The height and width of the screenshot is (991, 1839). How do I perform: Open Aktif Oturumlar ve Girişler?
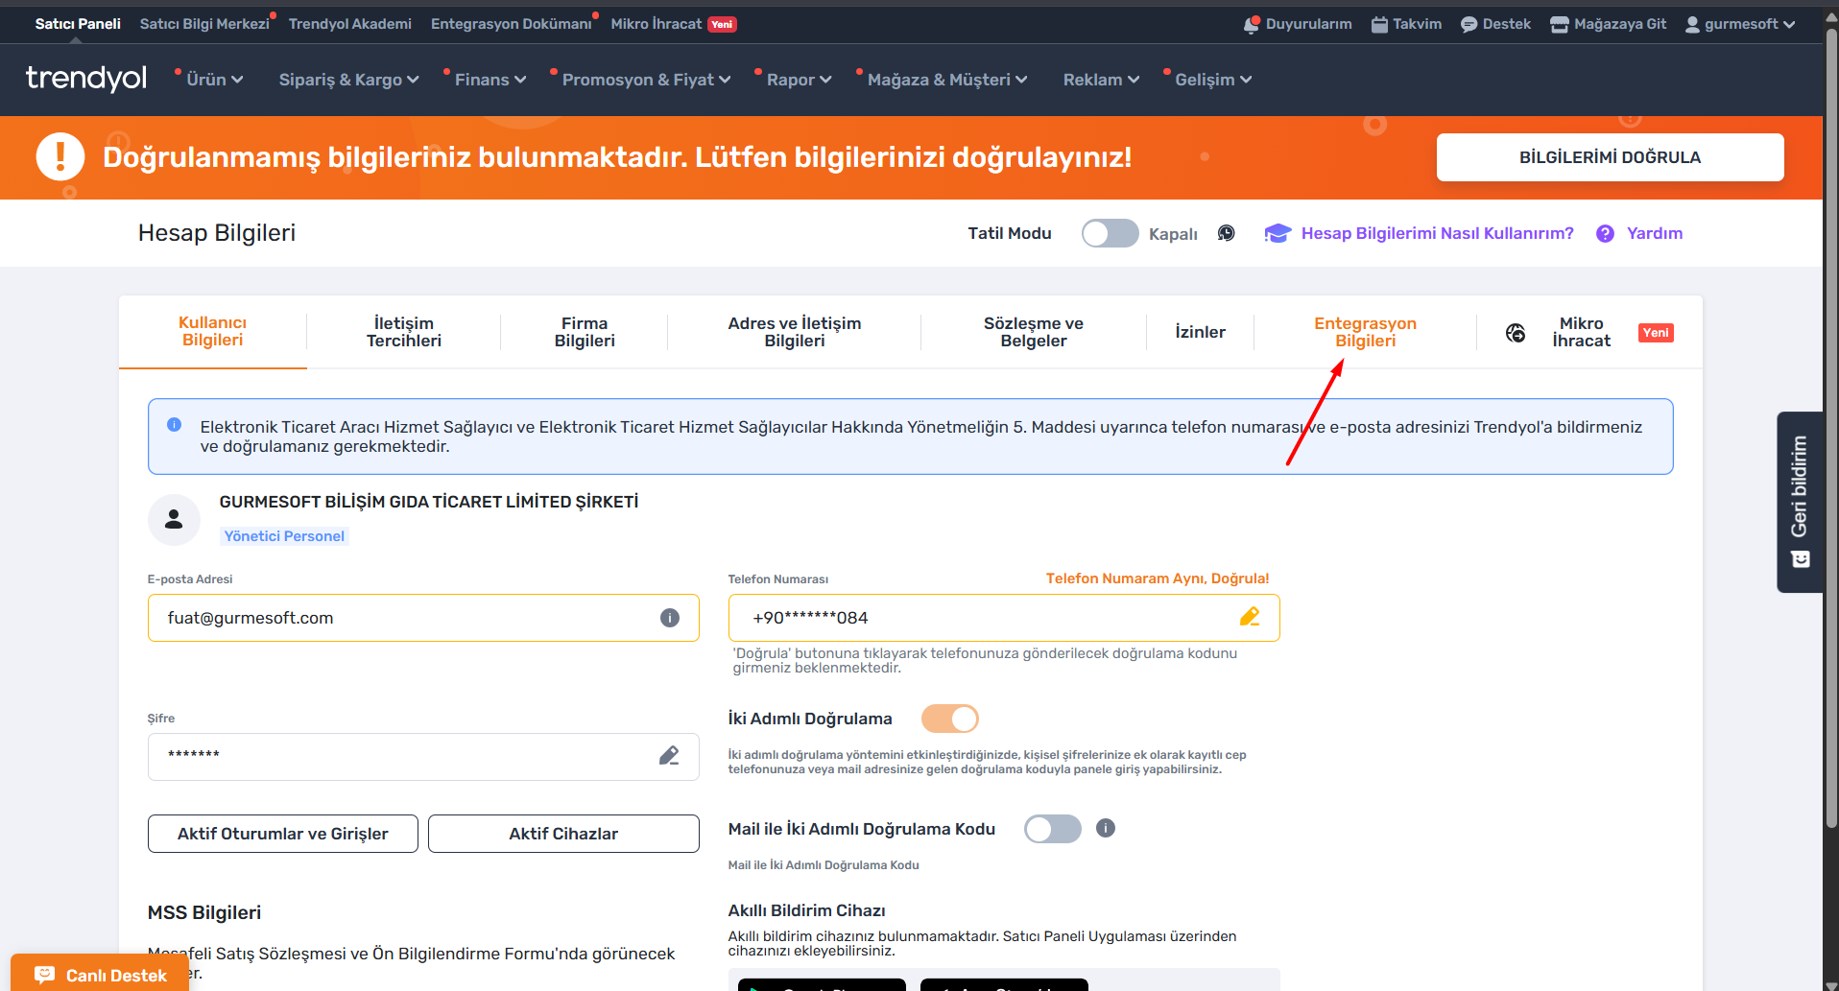(x=283, y=834)
